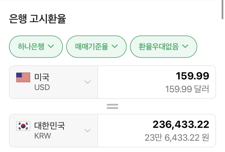Open the 매매기준율 rate type selector
225x152 pixels.
click(x=96, y=47)
